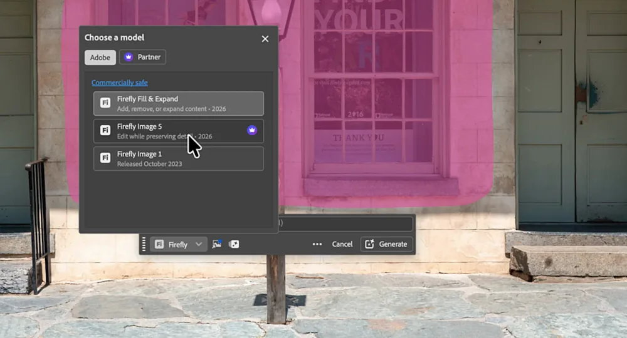Click the crown icon on the Partner tab
Screen dimensions: 627x338
click(129, 57)
